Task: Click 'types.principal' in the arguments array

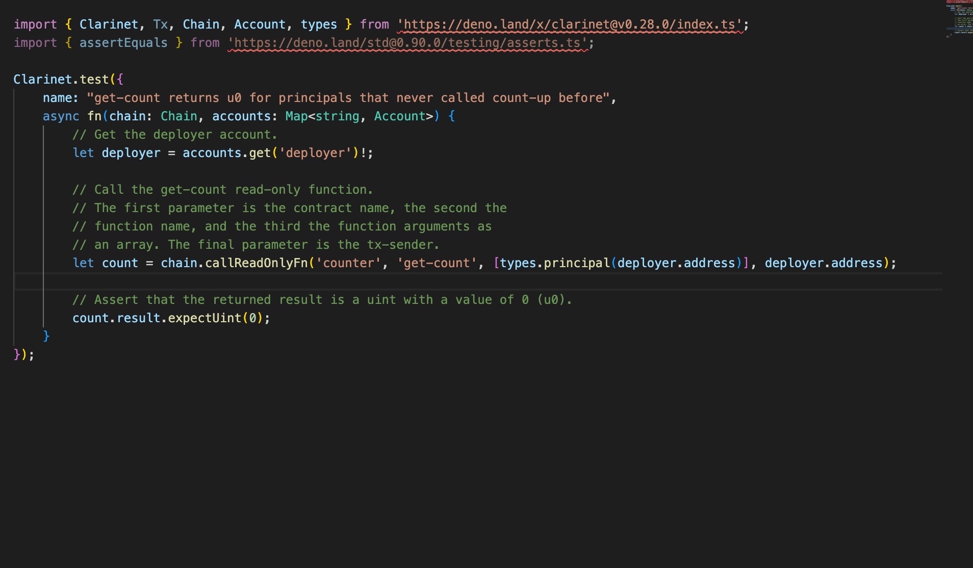Action: coord(554,263)
